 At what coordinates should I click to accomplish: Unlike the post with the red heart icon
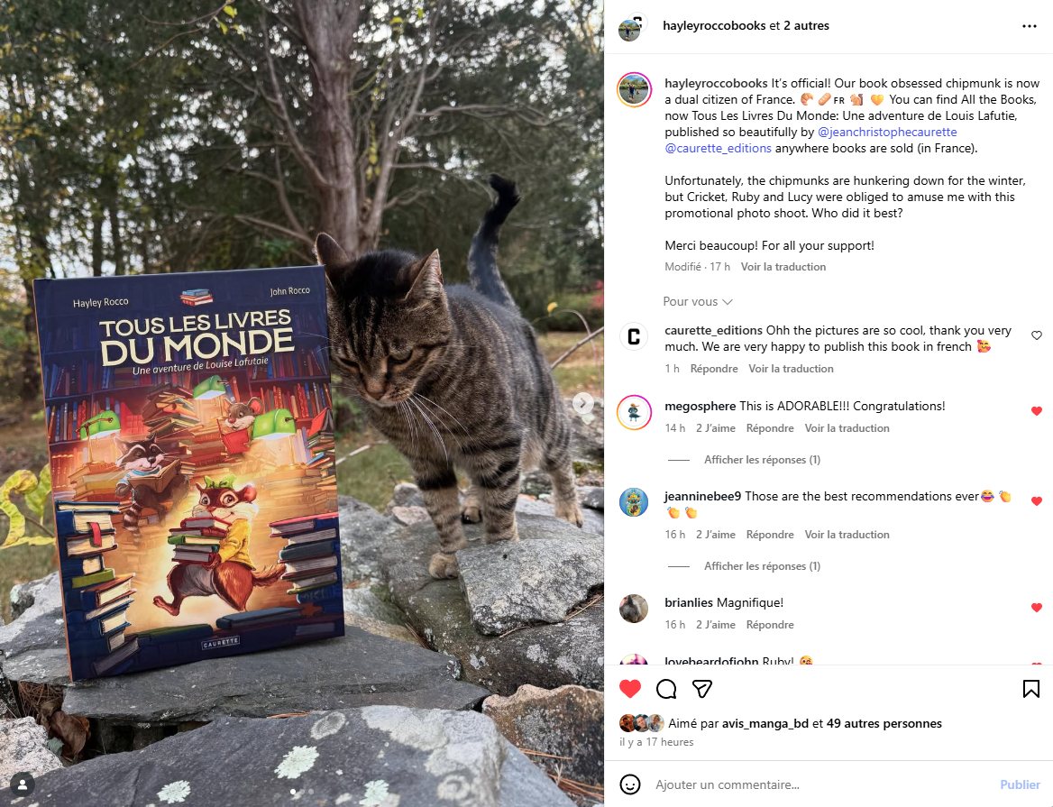pos(630,689)
